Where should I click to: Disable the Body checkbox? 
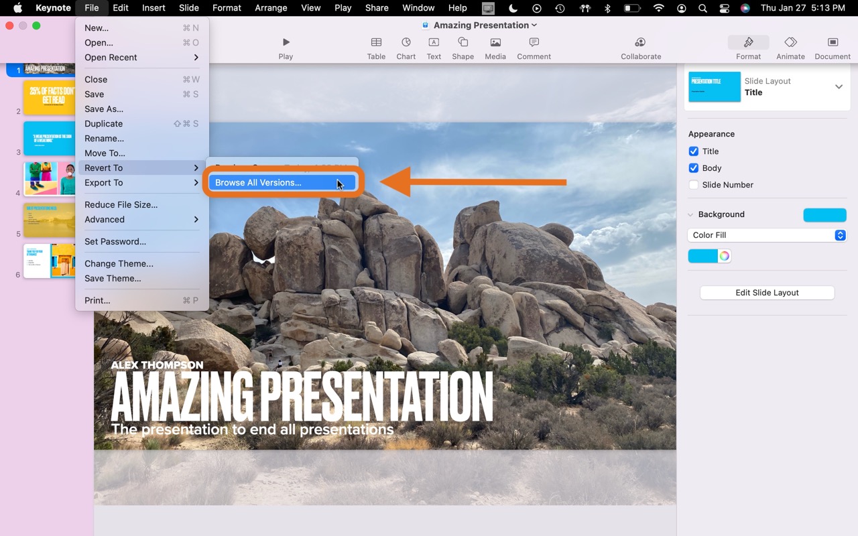coord(694,168)
